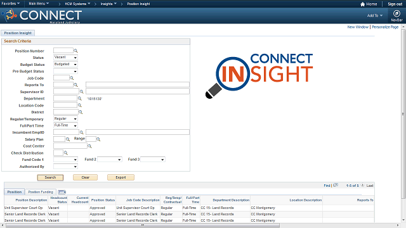Expand the Add To menu

pyautogui.click(x=375, y=15)
